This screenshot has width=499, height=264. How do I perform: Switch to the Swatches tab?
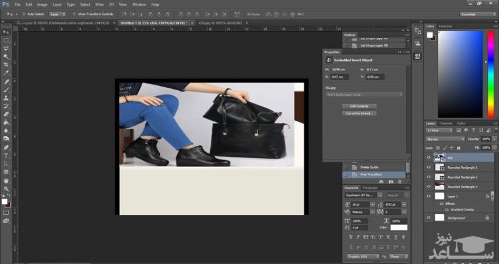445,26
